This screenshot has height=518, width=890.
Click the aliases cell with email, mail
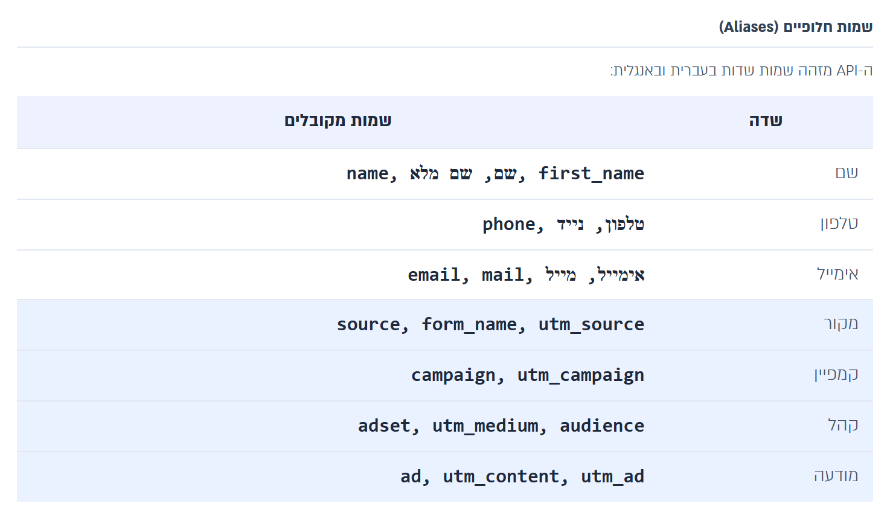(338, 275)
